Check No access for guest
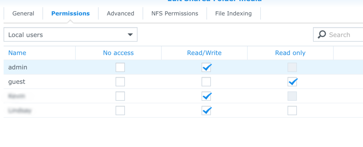Screen dimensions: 363x147 (x=120, y=82)
